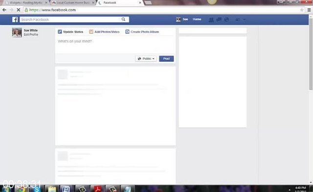
Task: Close the Facebook browser tab
Action: pyautogui.click(x=140, y=3)
